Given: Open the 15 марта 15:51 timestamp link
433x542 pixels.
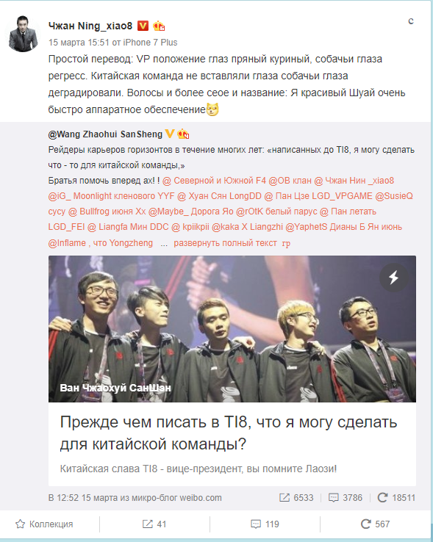Looking at the screenshot, I should (79, 43).
